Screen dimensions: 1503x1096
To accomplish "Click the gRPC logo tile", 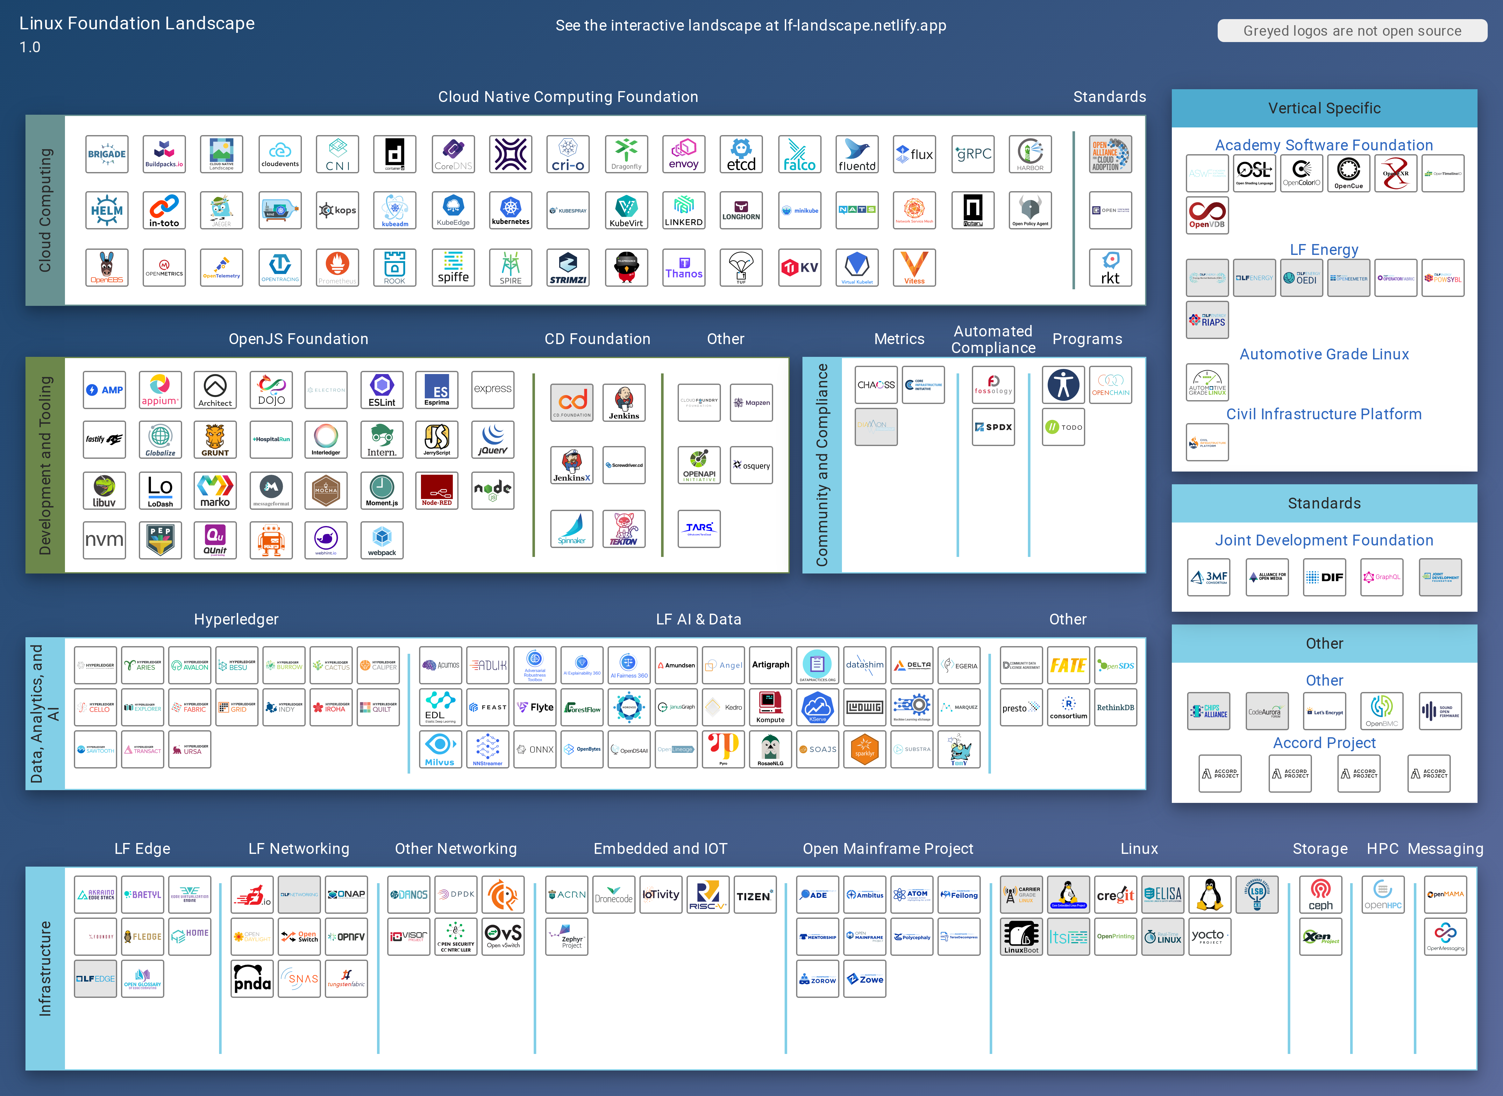I will pyautogui.click(x=972, y=154).
